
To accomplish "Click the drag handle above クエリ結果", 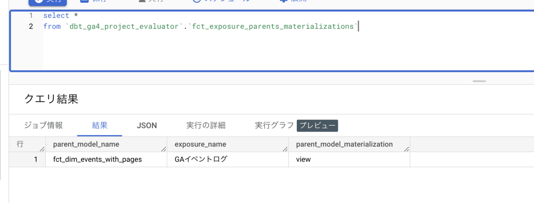I will [x=479, y=81].
